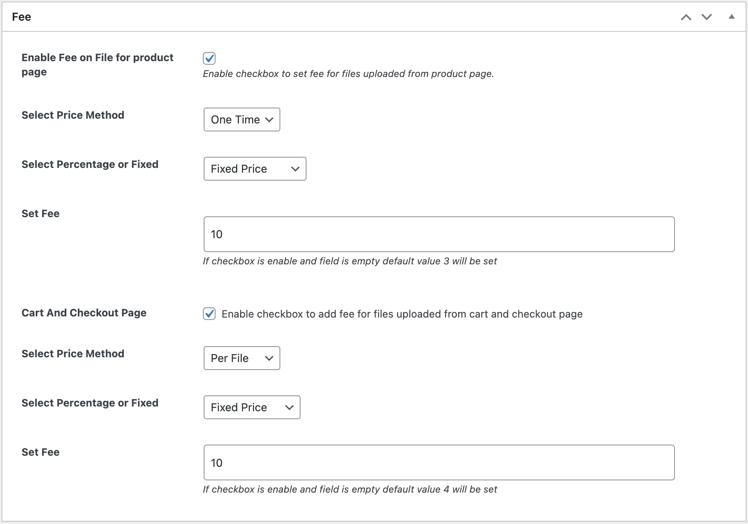Click the Cart And Checkout Page label

point(84,313)
